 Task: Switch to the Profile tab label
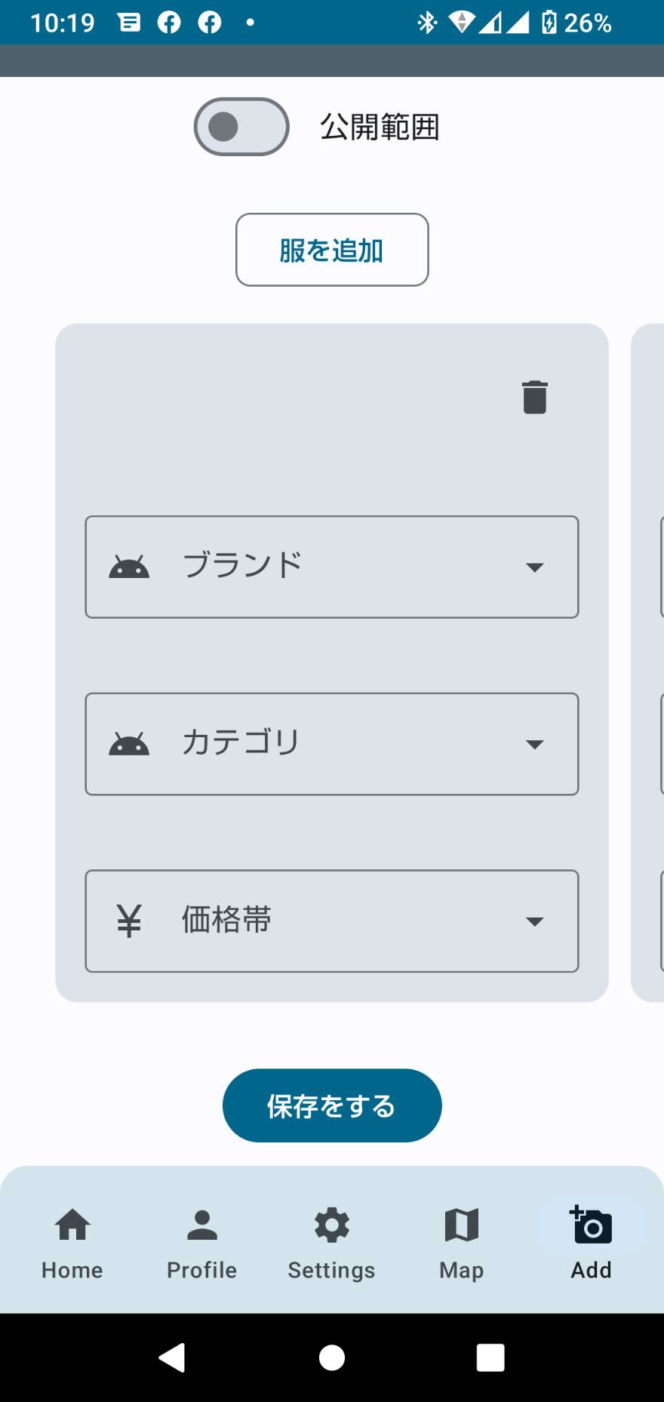[x=202, y=1271]
